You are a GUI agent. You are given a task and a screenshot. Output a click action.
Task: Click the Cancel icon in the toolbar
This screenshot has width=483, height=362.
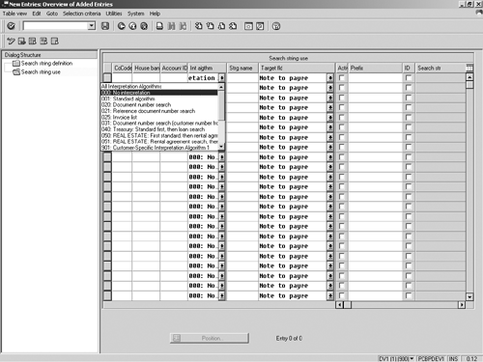point(144,26)
